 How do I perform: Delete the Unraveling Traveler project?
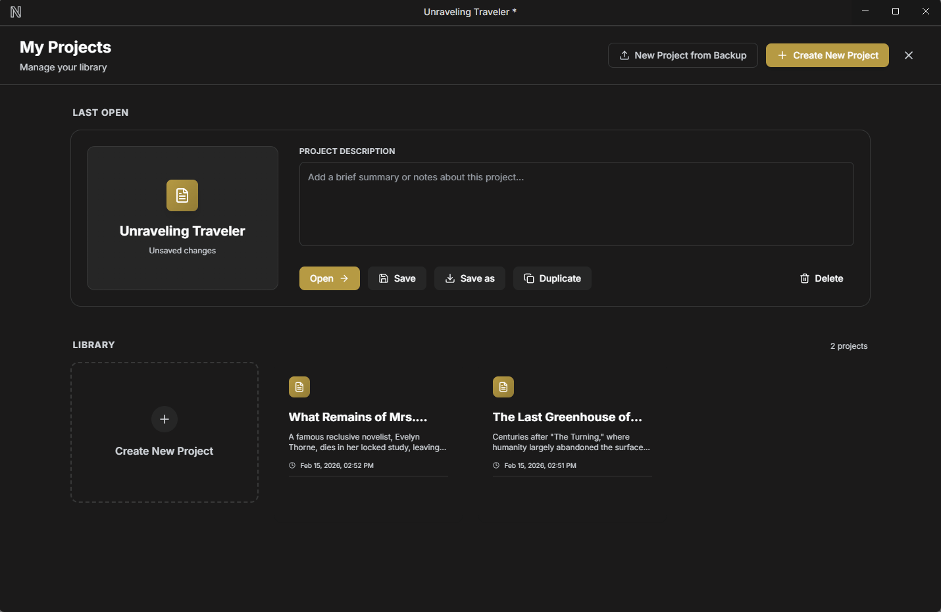coord(821,278)
